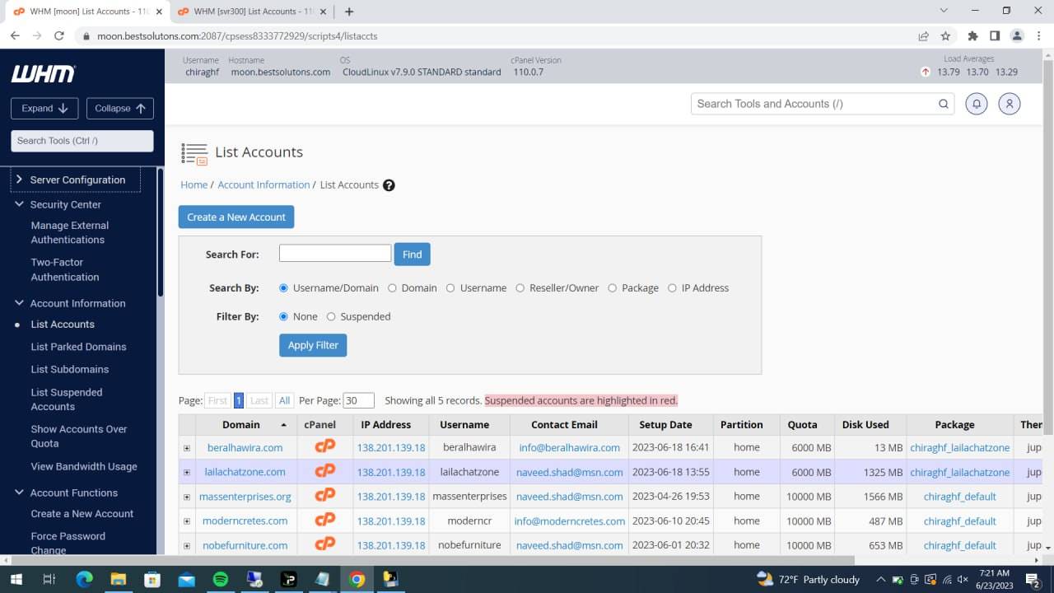Click the help question mark icon
Viewport: 1054px width, 593px height.
(389, 185)
